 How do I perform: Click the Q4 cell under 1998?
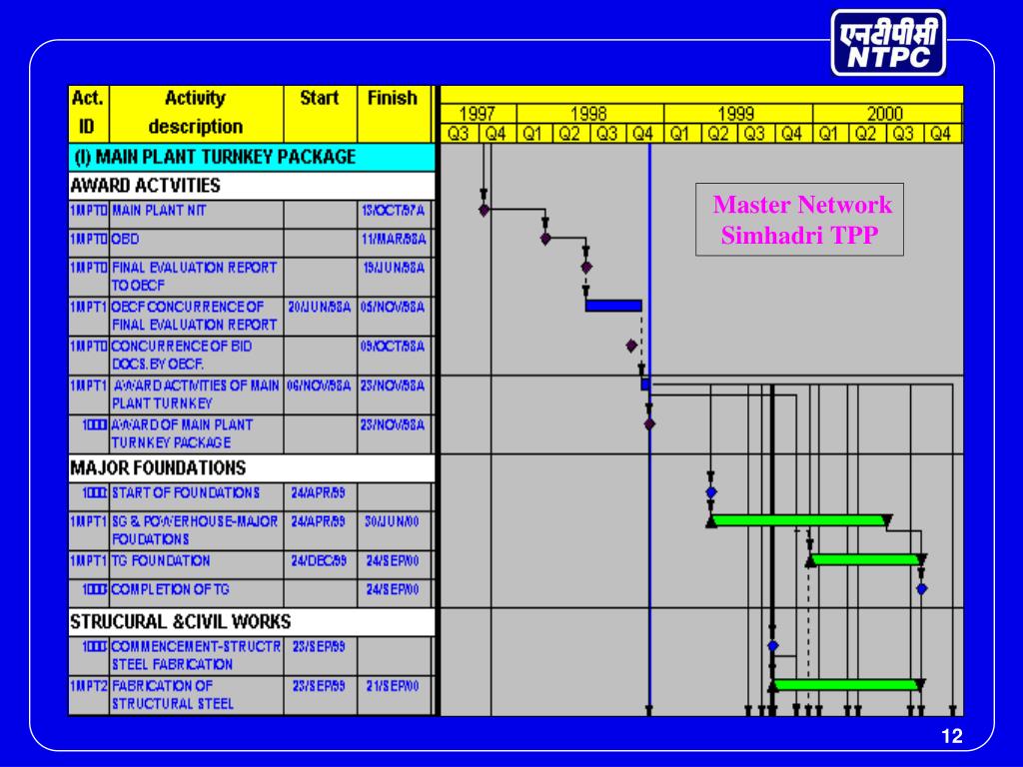644,134
